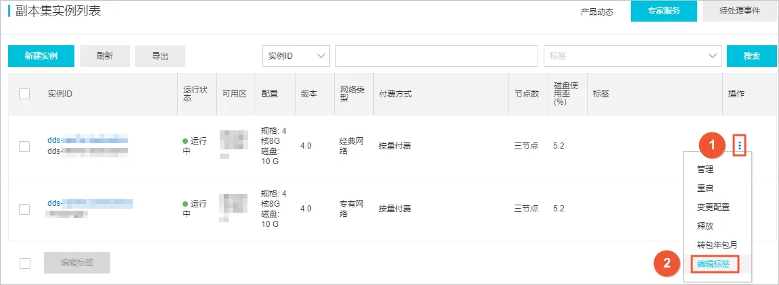779x285 pixels.
Task: Focus the search keyword input field
Action: click(x=437, y=56)
